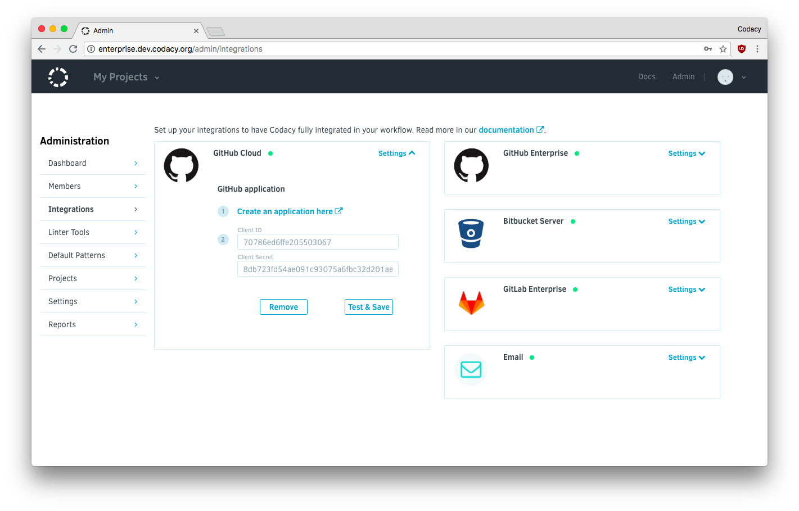Click the Codacy logo in header
The height and width of the screenshot is (511, 799).
coord(58,77)
